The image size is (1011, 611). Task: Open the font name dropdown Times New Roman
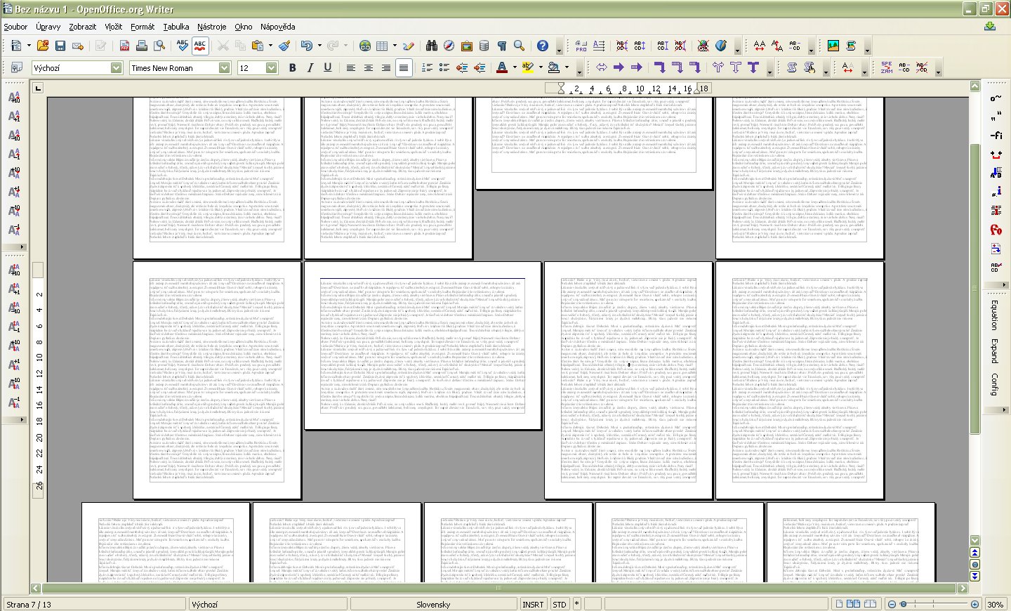tap(225, 67)
